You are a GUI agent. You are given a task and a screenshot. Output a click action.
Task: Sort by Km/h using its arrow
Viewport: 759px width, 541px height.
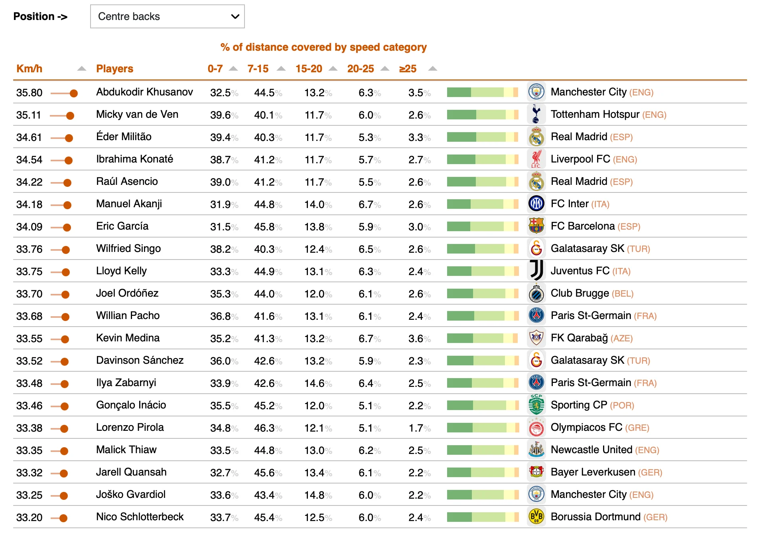pos(82,69)
